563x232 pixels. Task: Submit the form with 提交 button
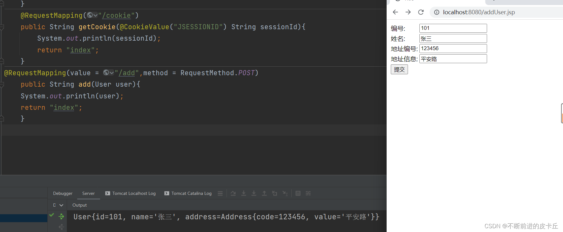[x=399, y=70]
